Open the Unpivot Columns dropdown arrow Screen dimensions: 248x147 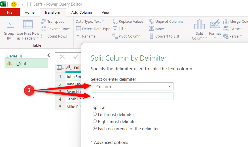186,21
